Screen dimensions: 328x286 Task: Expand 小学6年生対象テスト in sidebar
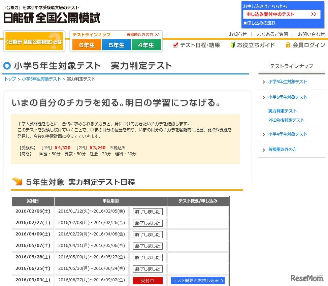click(288, 82)
